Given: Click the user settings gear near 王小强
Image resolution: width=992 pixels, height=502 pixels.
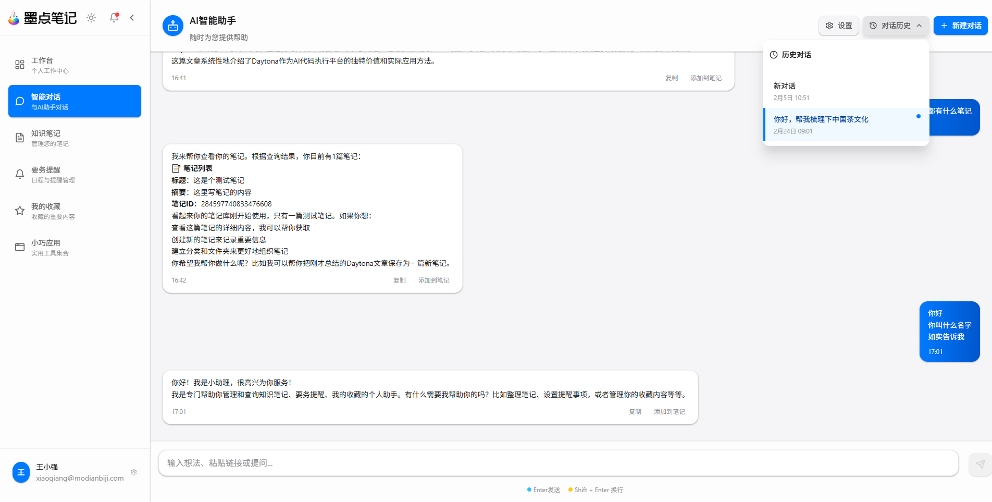Looking at the screenshot, I should coord(134,472).
